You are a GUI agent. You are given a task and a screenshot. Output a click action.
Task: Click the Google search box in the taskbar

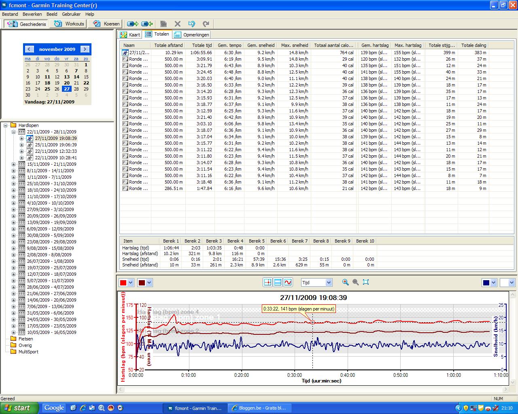pyautogui.click(x=54, y=408)
